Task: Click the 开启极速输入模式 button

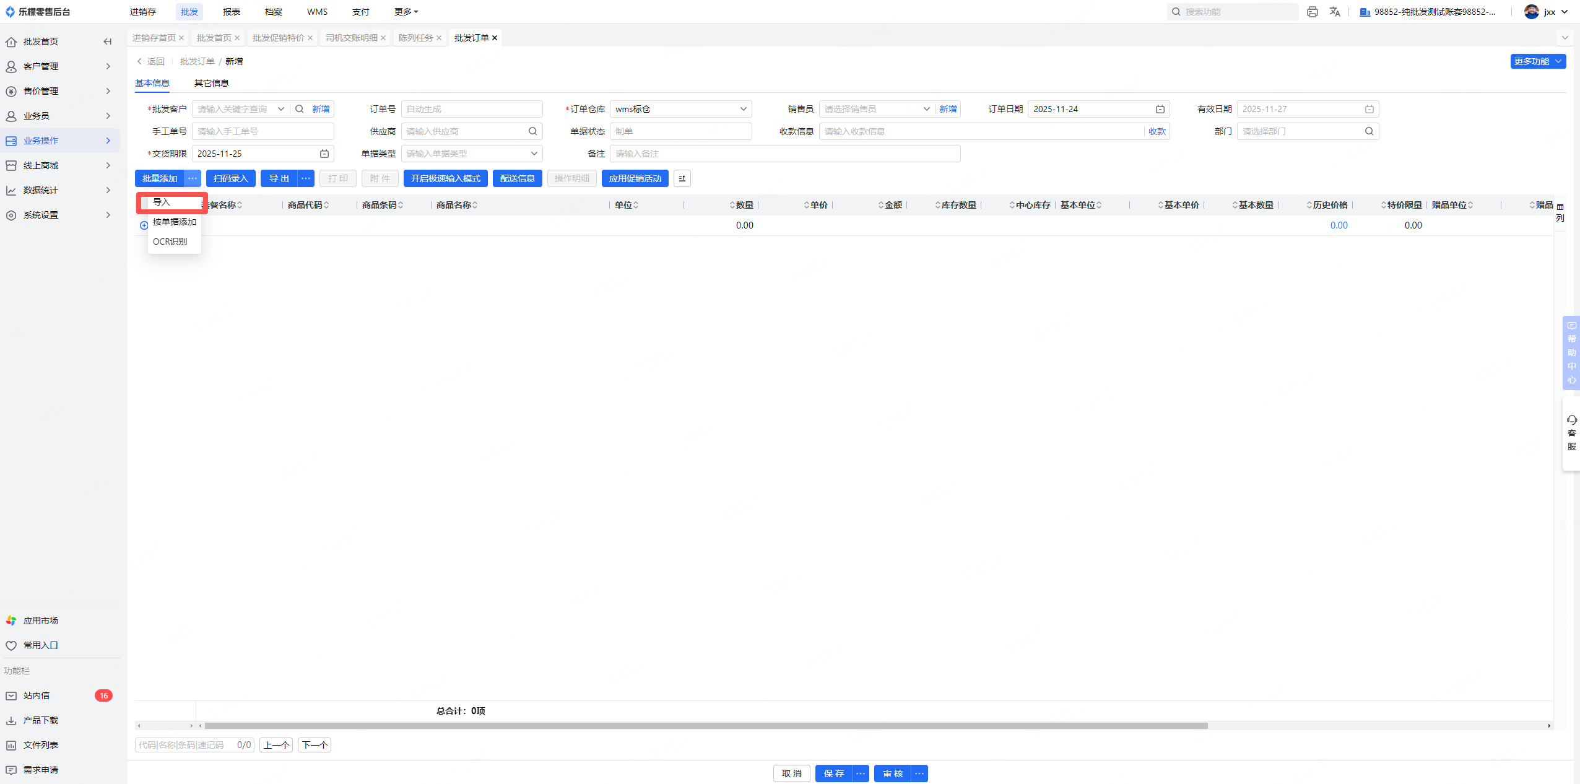Action: 445,178
